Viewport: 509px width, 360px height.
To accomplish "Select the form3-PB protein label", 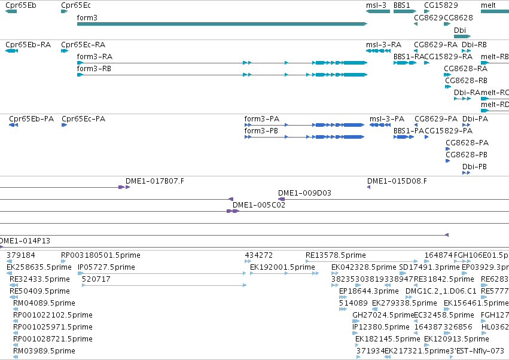I will point(261,131).
